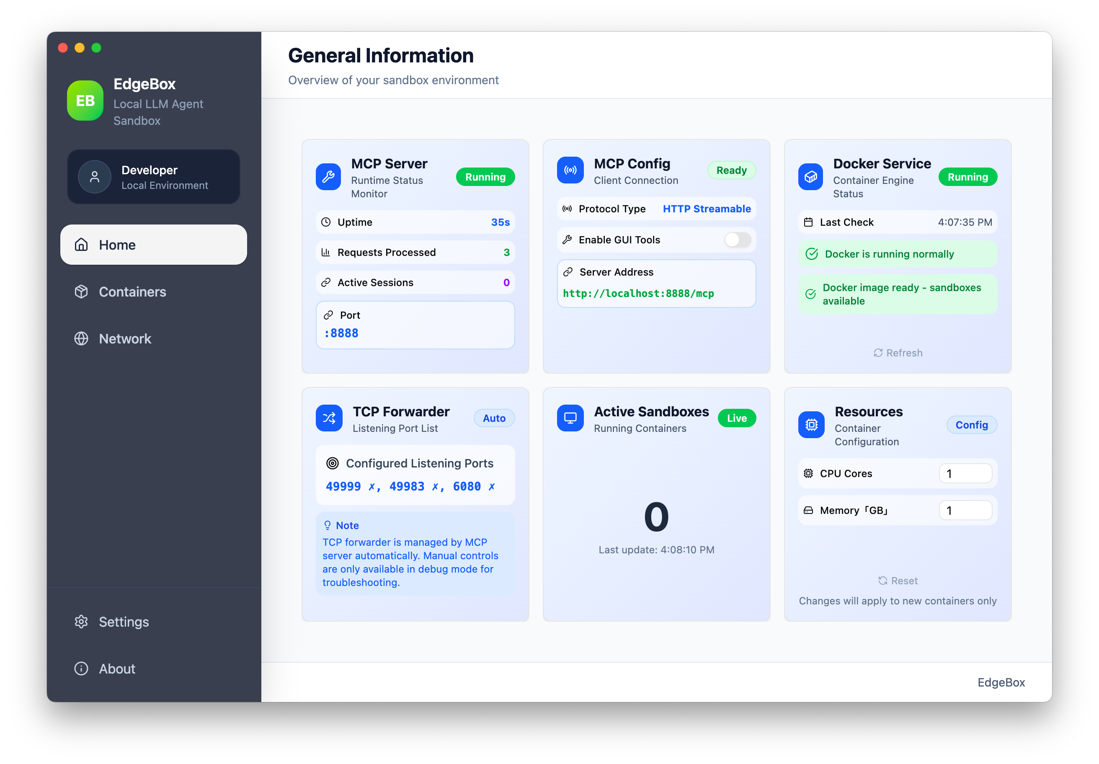Click the Config badge on Resources
This screenshot has width=1099, height=764.
point(972,425)
